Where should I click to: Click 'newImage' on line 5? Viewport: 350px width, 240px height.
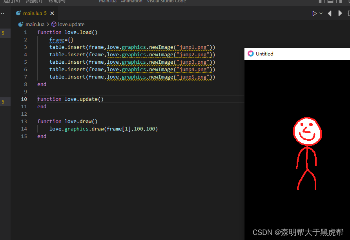(x=161, y=62)
